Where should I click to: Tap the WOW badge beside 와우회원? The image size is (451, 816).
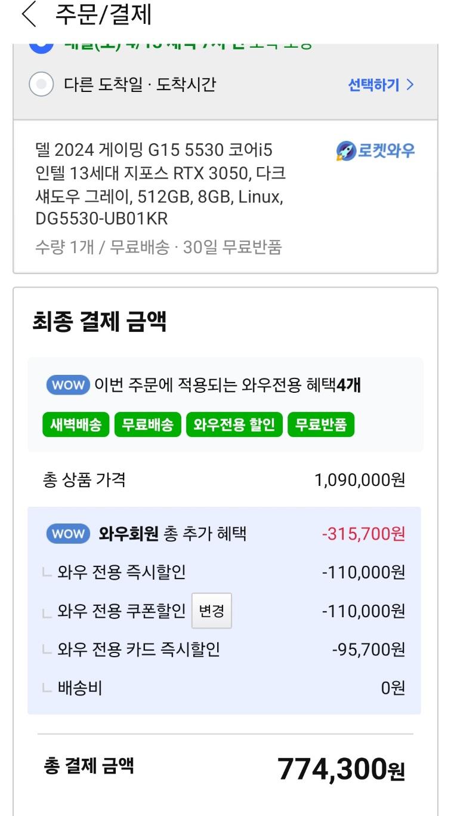coord(67,534)
